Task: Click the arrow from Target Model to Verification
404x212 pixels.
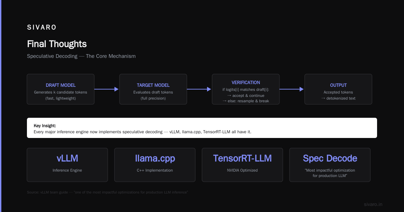Action: pyautogui.click(x=199, y=89)
